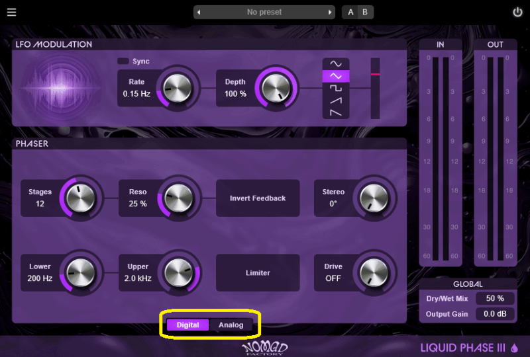Click Output Gain value 0.0 dB
530x357 pixels.
(495, 314)
